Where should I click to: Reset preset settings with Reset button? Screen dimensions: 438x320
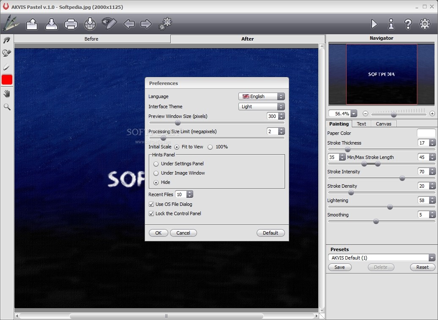(422, 267)
